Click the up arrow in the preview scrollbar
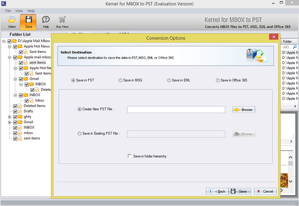The image size is (299, 206). 291,158
